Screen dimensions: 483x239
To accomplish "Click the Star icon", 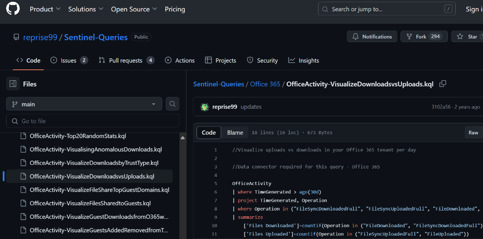I will pyautogui.click(x=460, y=37).
